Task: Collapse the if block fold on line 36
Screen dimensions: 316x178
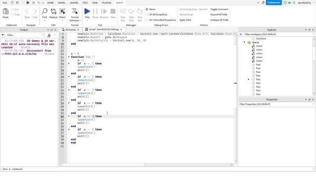Action: click(69, 130)
